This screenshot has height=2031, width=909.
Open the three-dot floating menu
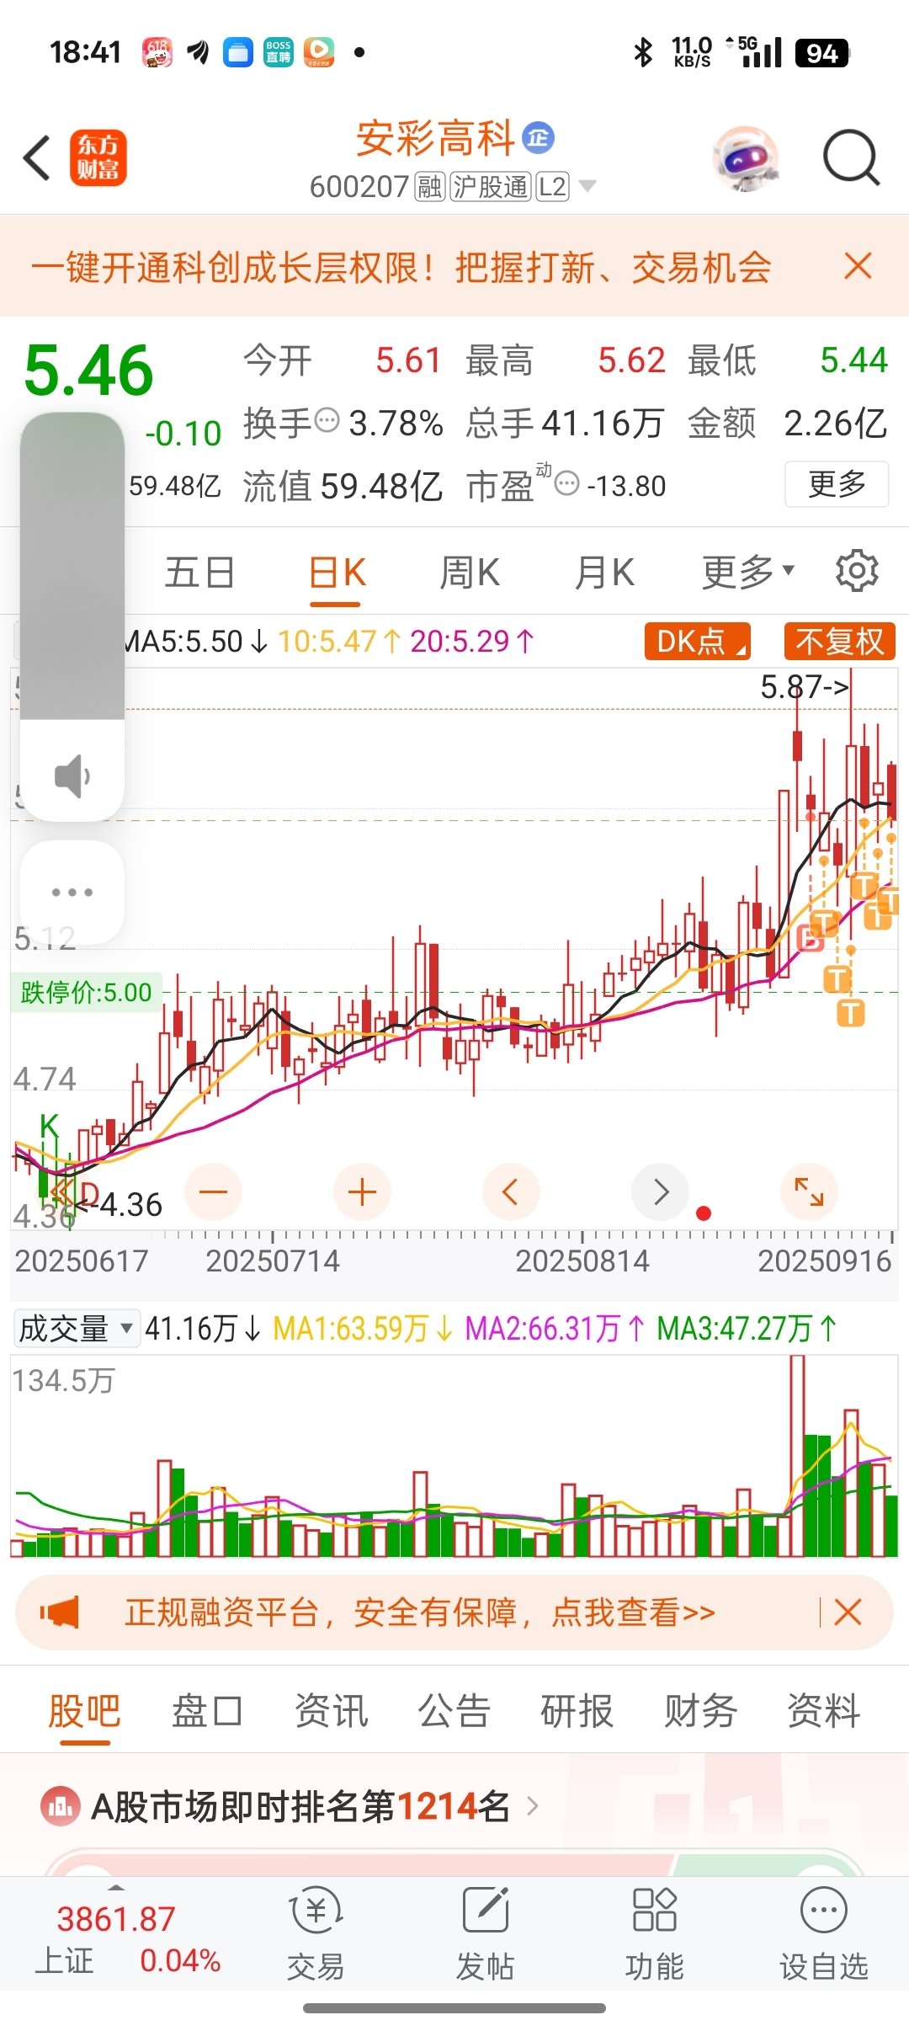point(72,892)
